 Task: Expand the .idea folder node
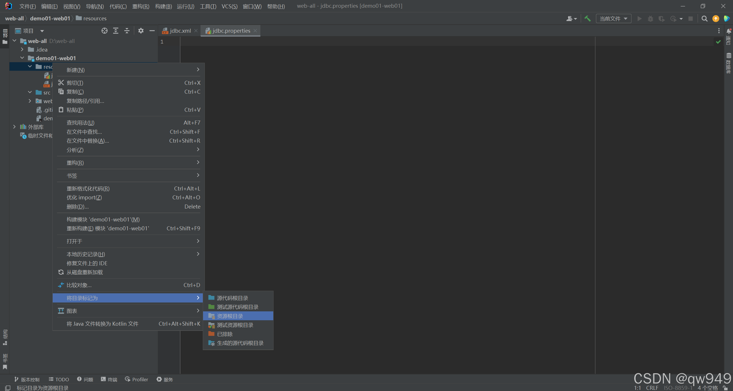coord(22,50)
